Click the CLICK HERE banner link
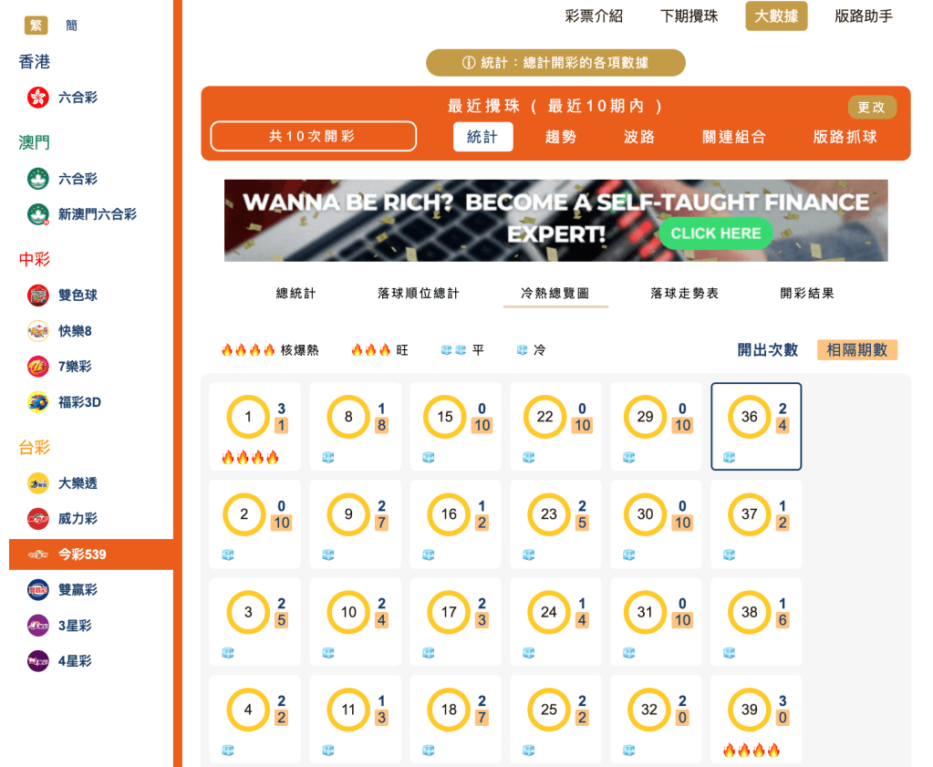 [x=715, y=233]
